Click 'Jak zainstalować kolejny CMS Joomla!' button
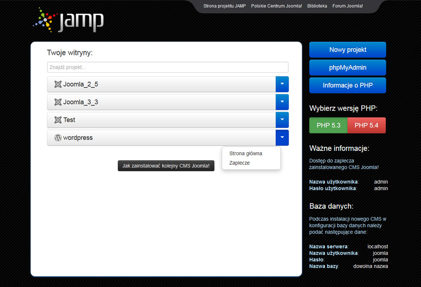Screen dimensions: 421x287 click(x=166, y=166)
